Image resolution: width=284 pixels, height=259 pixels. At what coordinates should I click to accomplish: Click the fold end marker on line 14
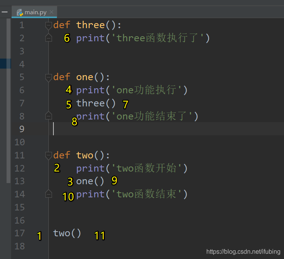tap(48, 194)
